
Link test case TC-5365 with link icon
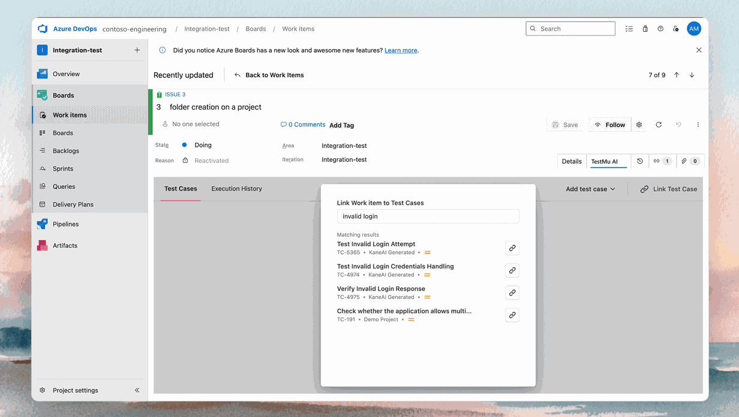click(512, 248)
